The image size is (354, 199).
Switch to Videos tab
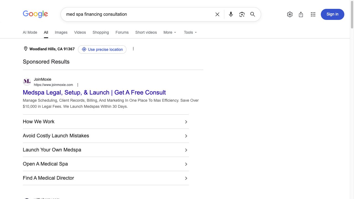click(80, 32)
